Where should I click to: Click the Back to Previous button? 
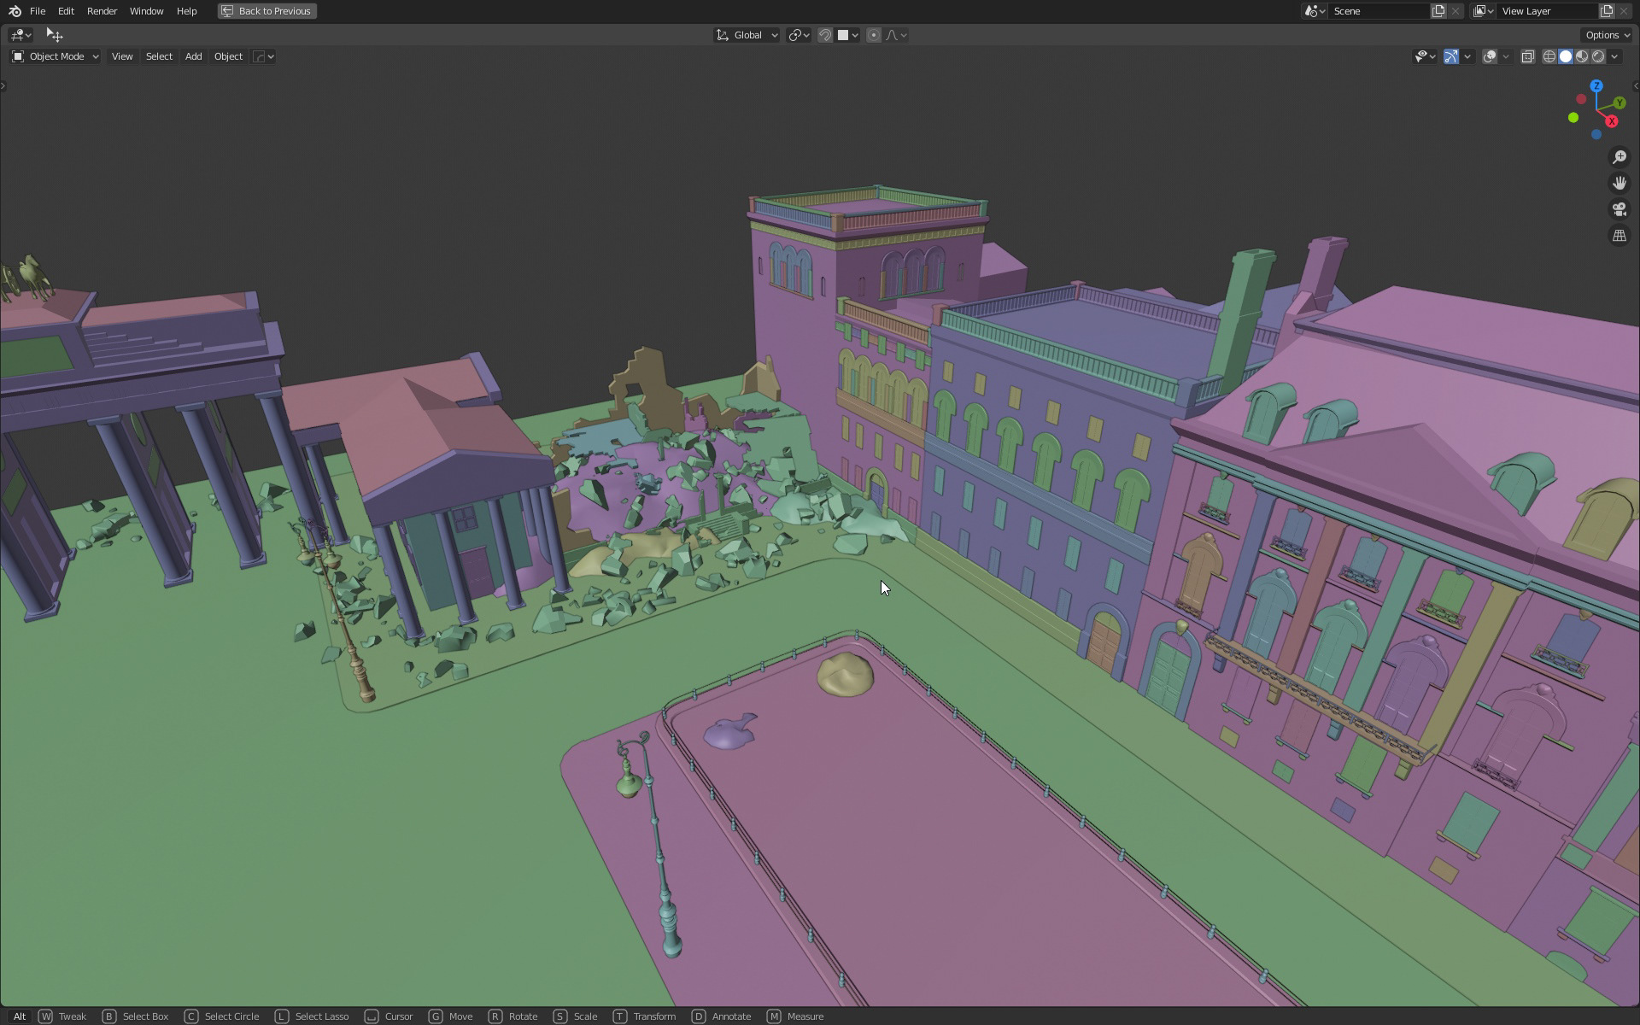[266, 11]
